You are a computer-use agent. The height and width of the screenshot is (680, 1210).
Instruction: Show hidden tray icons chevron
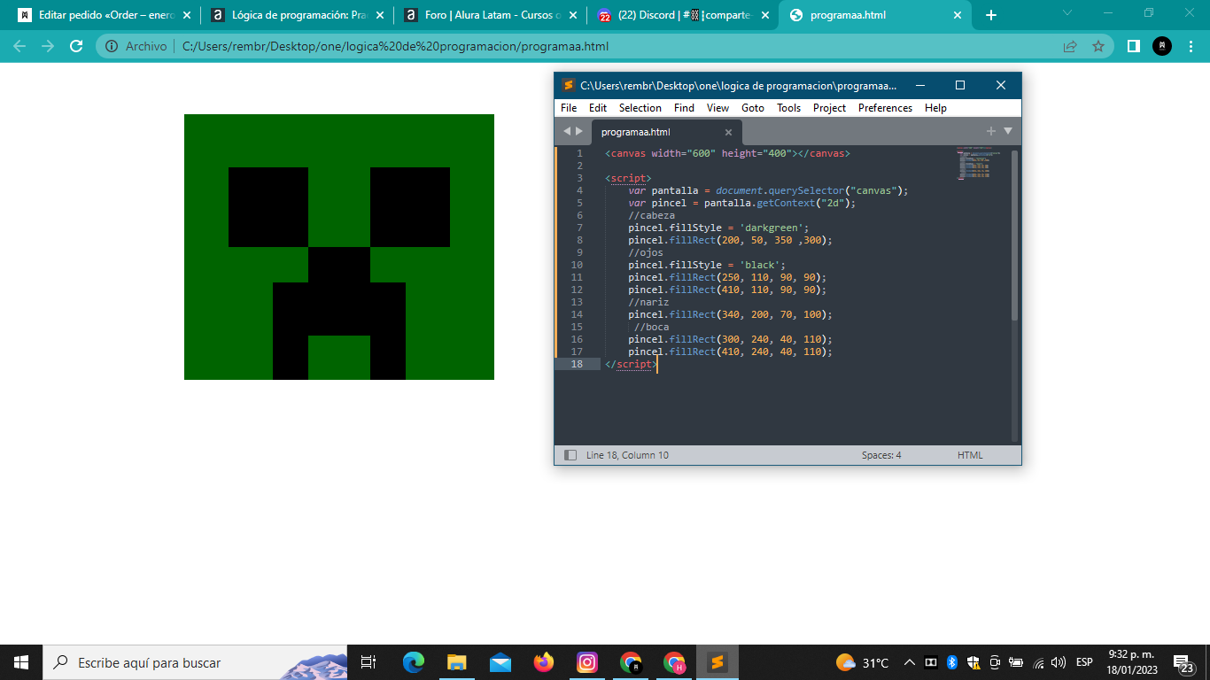[909, 662]
